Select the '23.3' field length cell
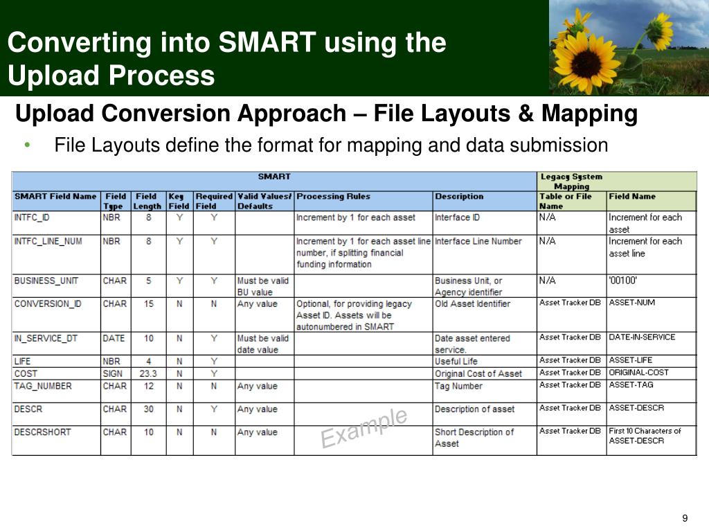709x532 pixels. (x=148, y=373)
